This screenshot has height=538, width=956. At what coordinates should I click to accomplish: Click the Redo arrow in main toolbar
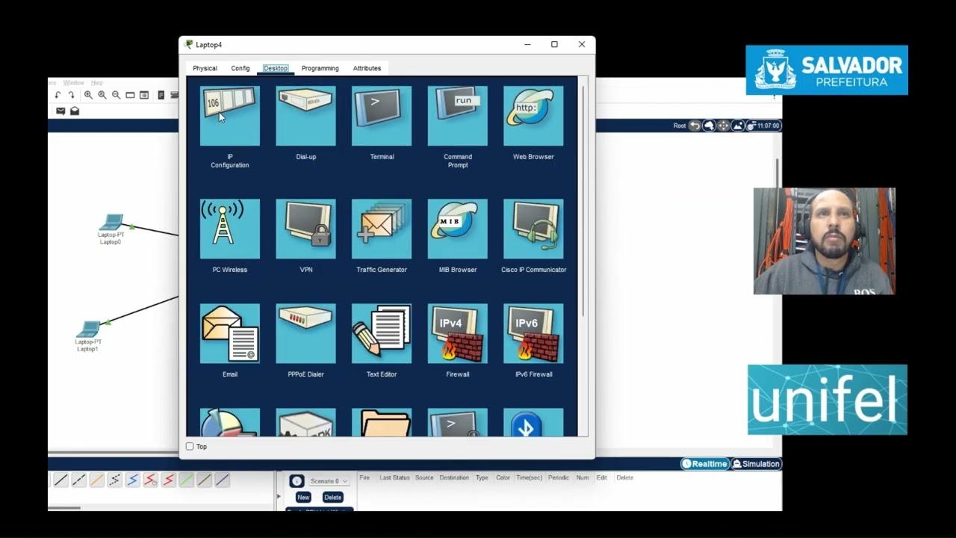pos(72,95)
